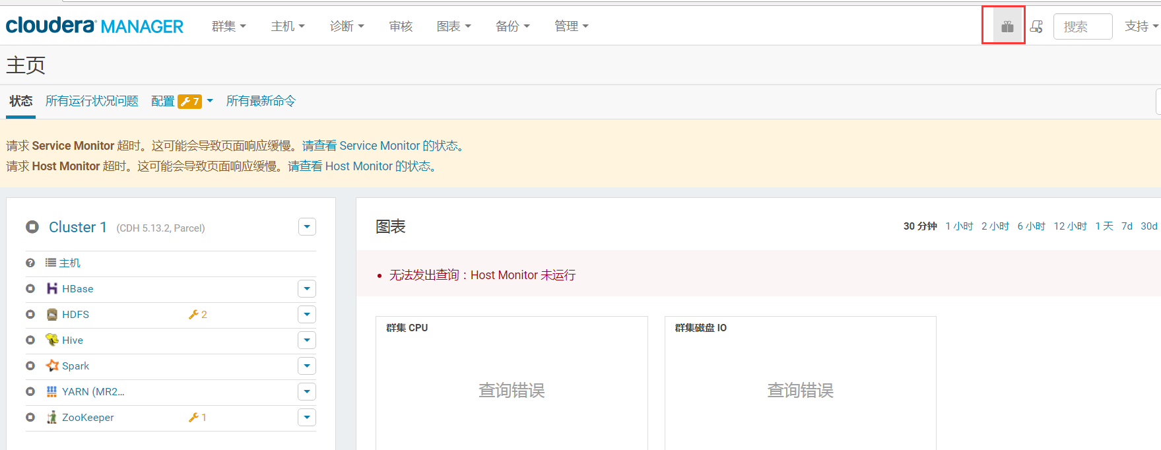The height and width of the screenshot is (450, 1161).
Task: Open the Hive service link
Action: (x=73, y=340)
